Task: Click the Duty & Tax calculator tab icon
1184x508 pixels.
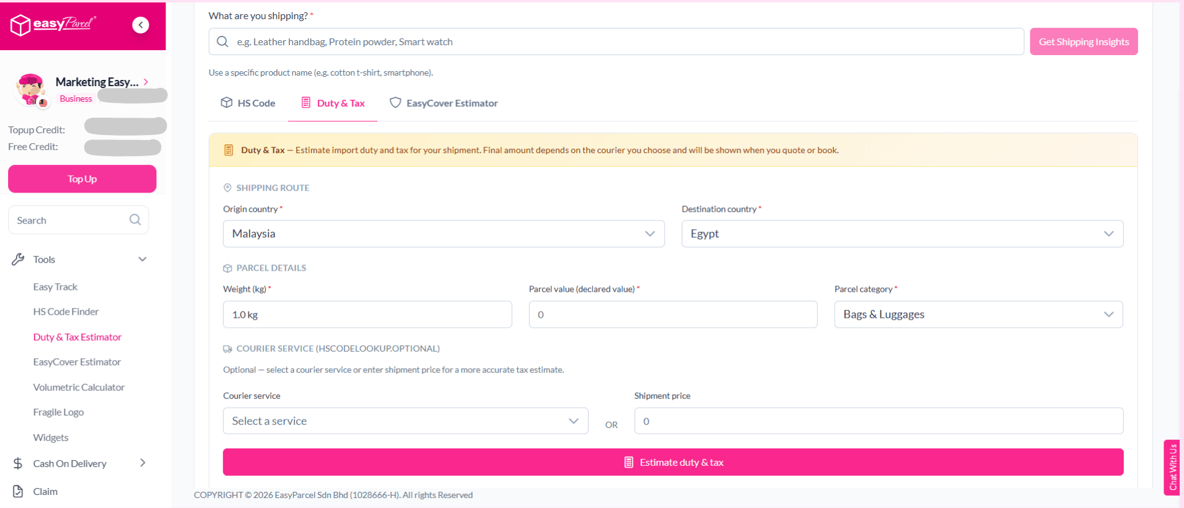Action: pyautogui.click(x=306, y=103)
